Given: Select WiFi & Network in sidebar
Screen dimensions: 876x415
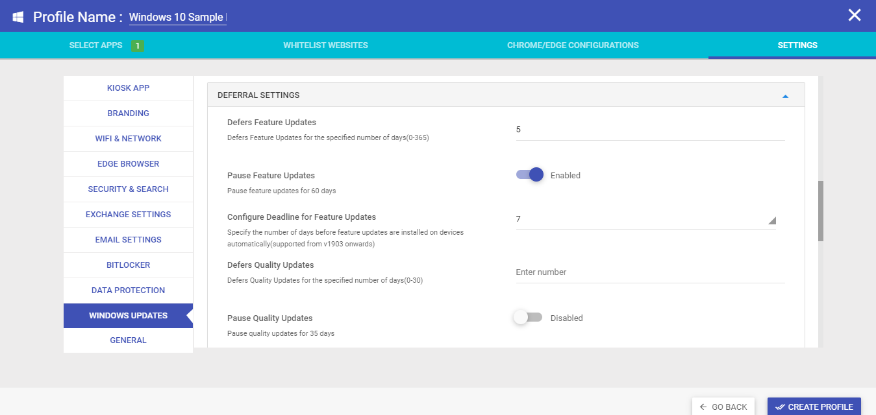Looking at the screenshot, I should click(129, 139).
